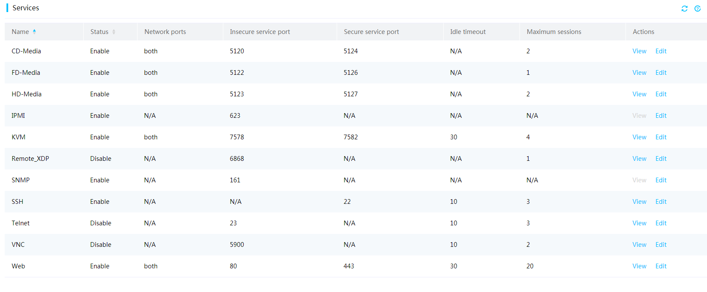
Task: Refresh the Services table
Action: (x=684, y=9)
